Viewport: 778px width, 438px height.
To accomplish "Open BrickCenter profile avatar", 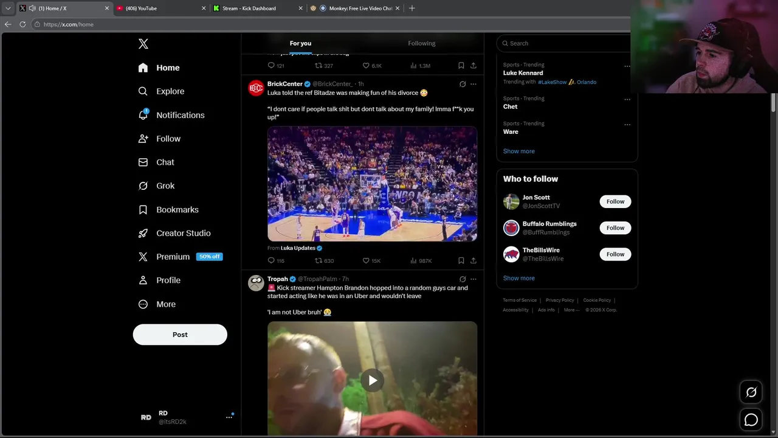I will [x=256, y=88].
